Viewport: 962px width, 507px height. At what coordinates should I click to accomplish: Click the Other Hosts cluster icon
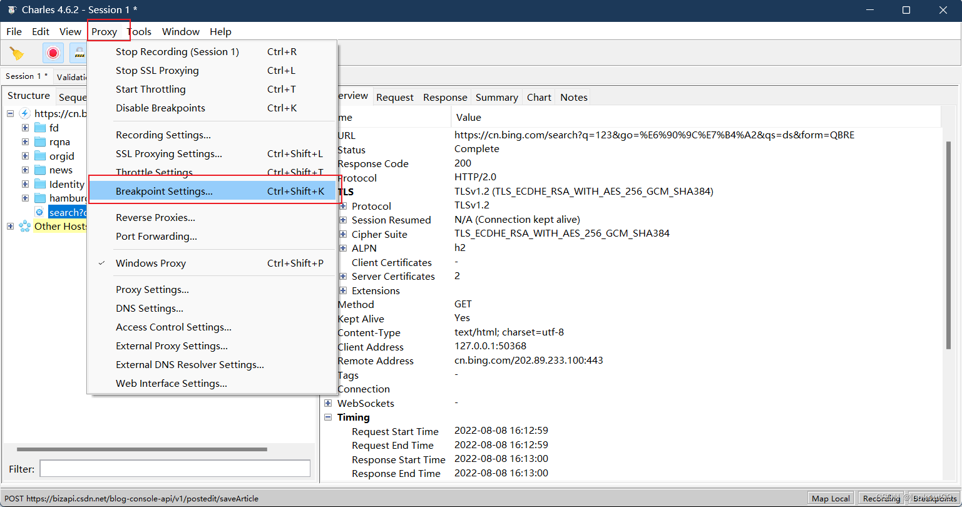25,227
